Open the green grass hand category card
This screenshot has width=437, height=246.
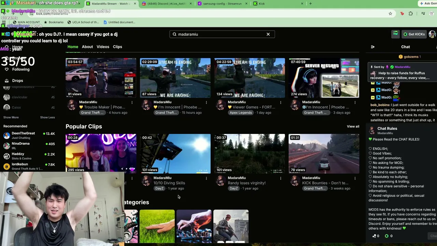[x=157, y=227]
